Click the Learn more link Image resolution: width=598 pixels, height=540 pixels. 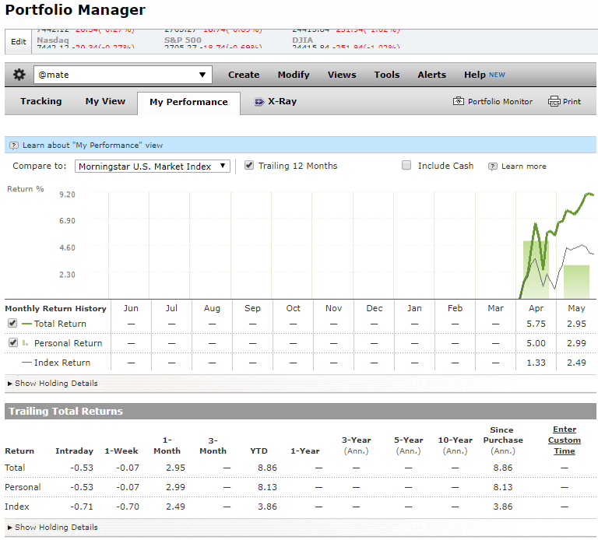coord(523,167)
